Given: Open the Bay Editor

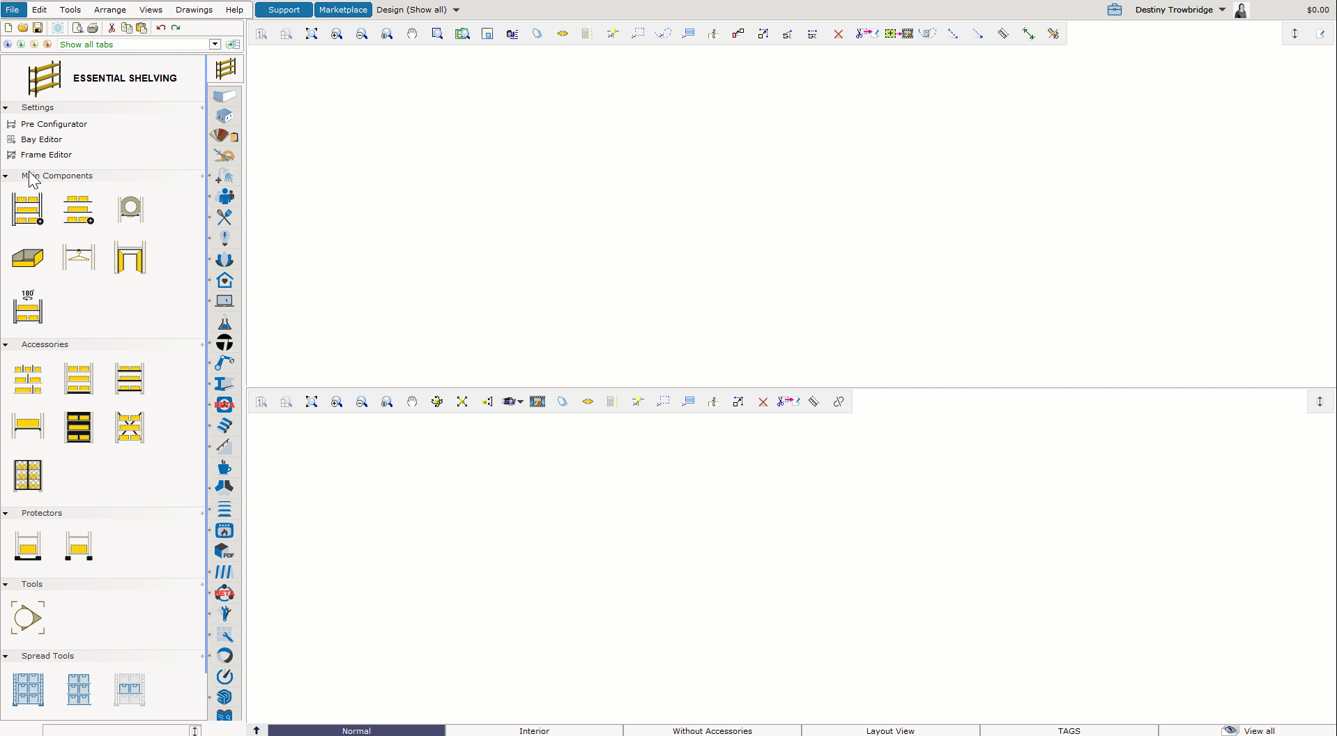Looking at the screenshot, I should (42, 139).
